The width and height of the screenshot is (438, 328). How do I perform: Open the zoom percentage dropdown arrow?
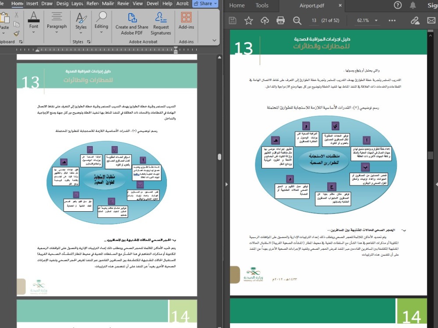tap(376, 21)
